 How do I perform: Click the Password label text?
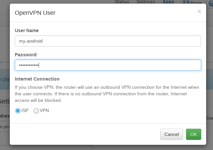pyautogui.click(x=26, y=55)
